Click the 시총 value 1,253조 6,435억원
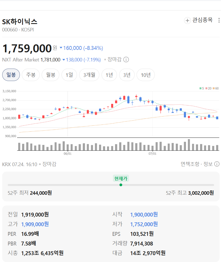Image resolution: width=221 pixels, height=262 pixels. (42, 253)
